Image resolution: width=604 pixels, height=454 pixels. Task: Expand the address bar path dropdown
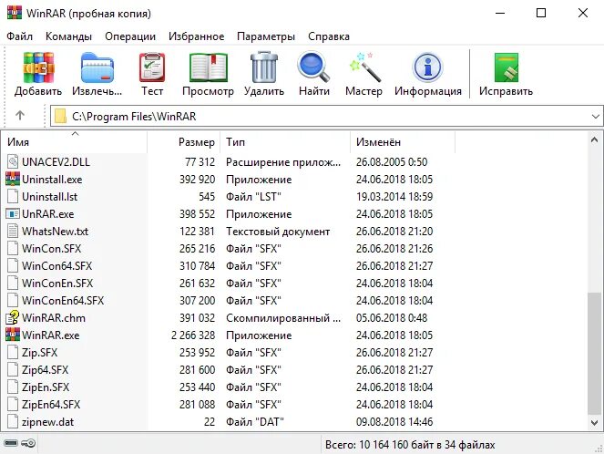click(x=596, y=116)
